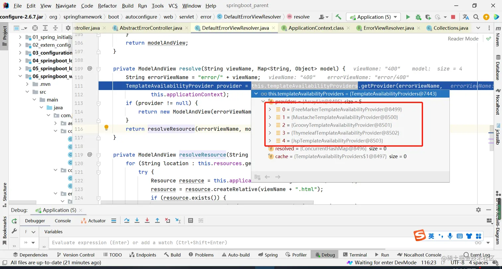
Task: Switch to the Console tab in debugger
Action: 63,221
